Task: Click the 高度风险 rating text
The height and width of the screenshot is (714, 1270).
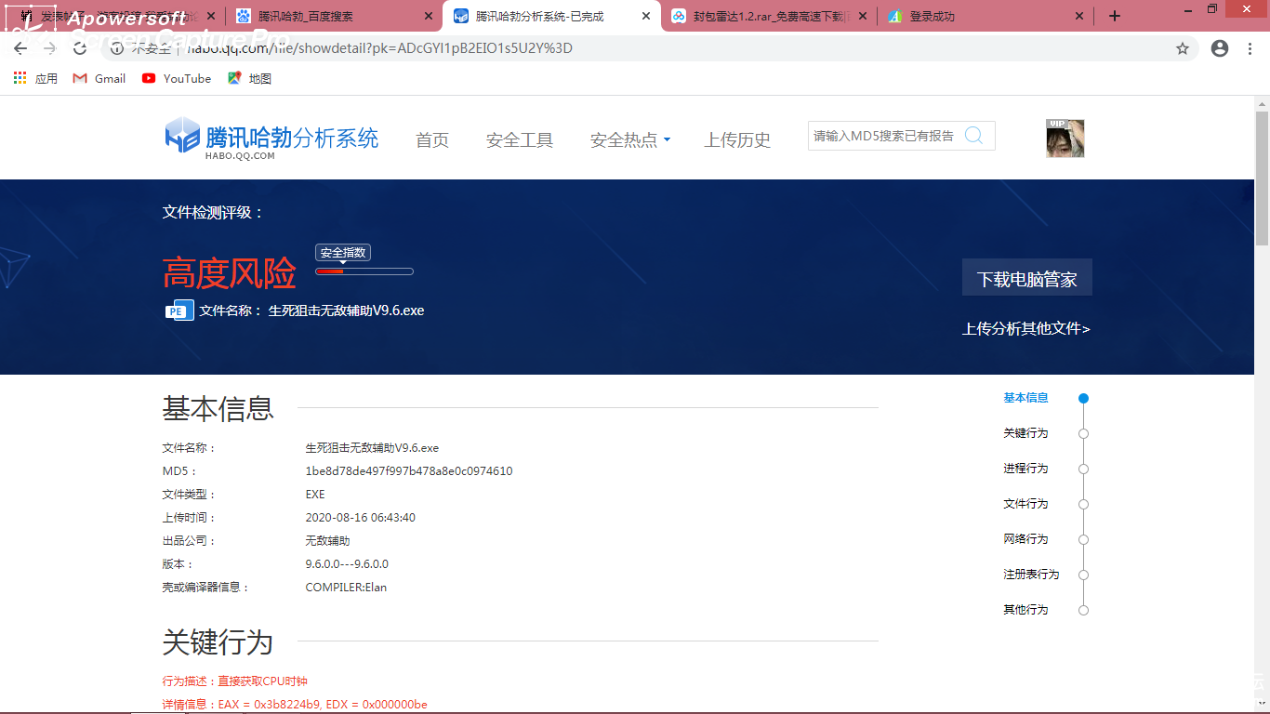Action: [x=230, y=273]
